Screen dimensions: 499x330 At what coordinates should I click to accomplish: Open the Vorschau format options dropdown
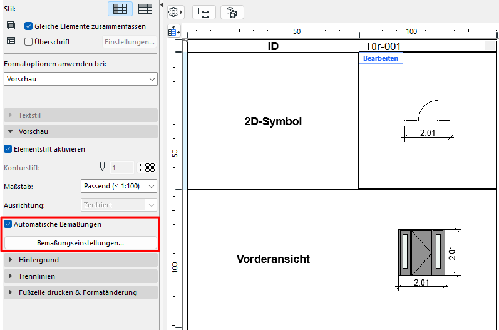pyautogui.click(x=81, y=79)
